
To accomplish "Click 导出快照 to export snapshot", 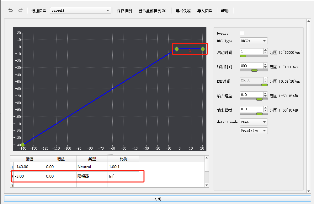I will [x=183, y=11].
